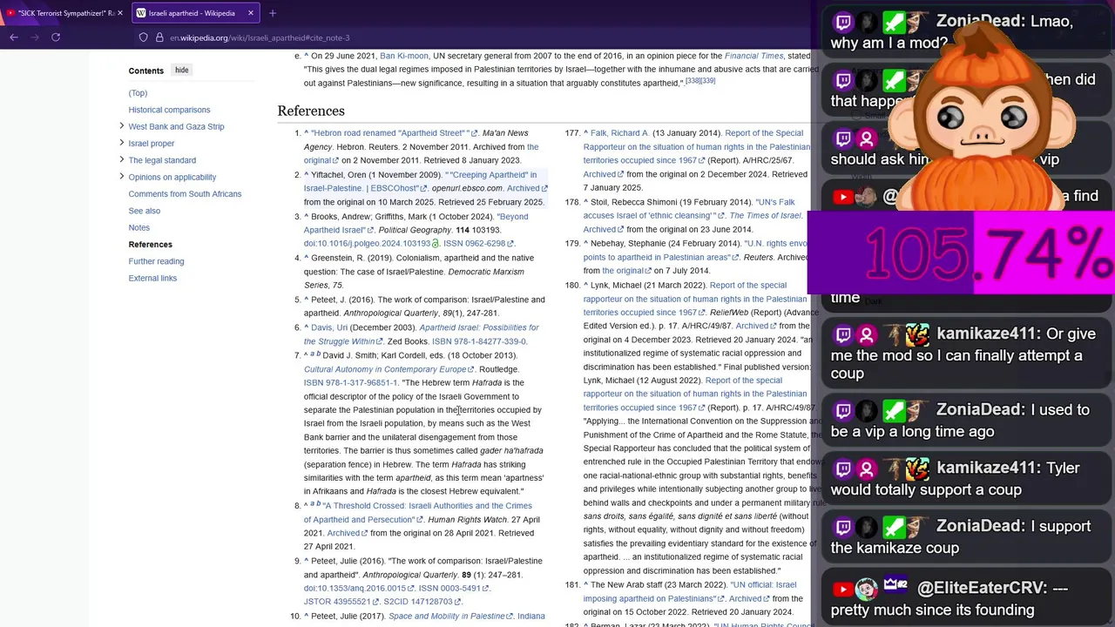Viewport: 1115px width, 627px height.
Task: Click caret back-link for reference 177
Action: [x=586, y=133]
